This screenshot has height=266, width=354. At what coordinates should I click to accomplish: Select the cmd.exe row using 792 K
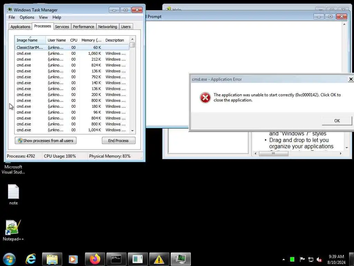coord(72,77)
